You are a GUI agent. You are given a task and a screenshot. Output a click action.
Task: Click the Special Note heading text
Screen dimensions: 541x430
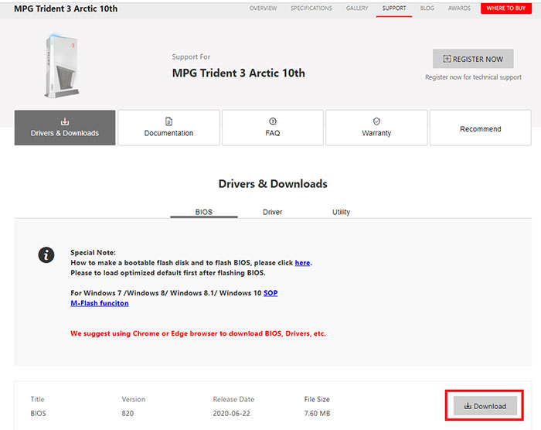(x=94, y=252)
